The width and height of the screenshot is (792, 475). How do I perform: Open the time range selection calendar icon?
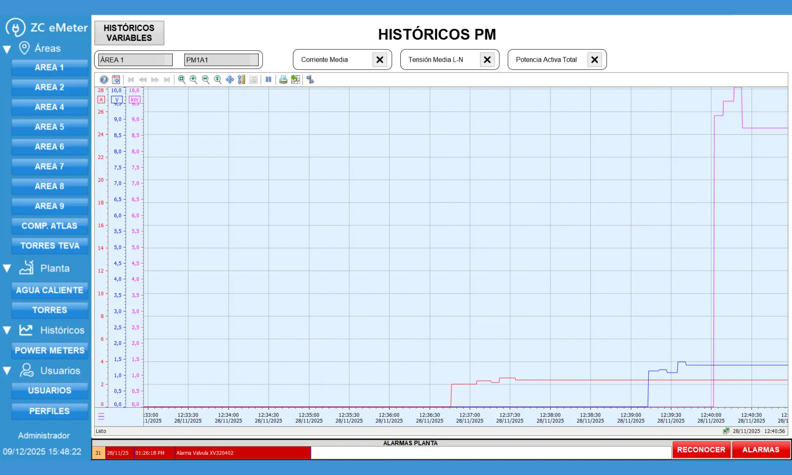pyautogui.click(x=116, y=80)
